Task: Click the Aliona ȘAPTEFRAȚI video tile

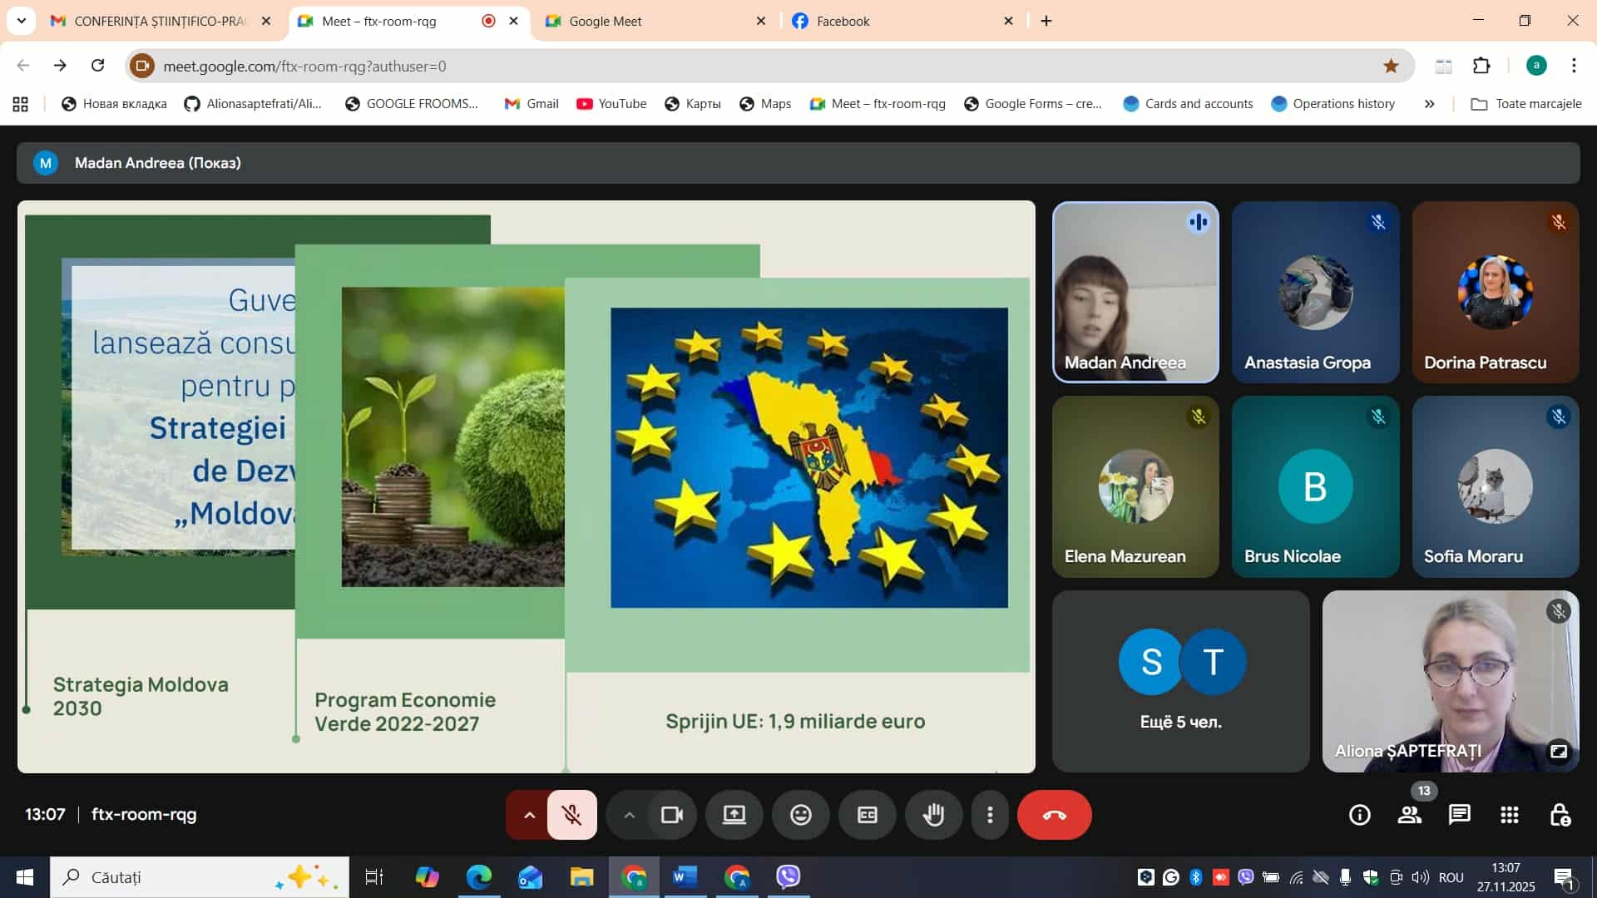Action: pyautogui.click(x=1450, y=681)
